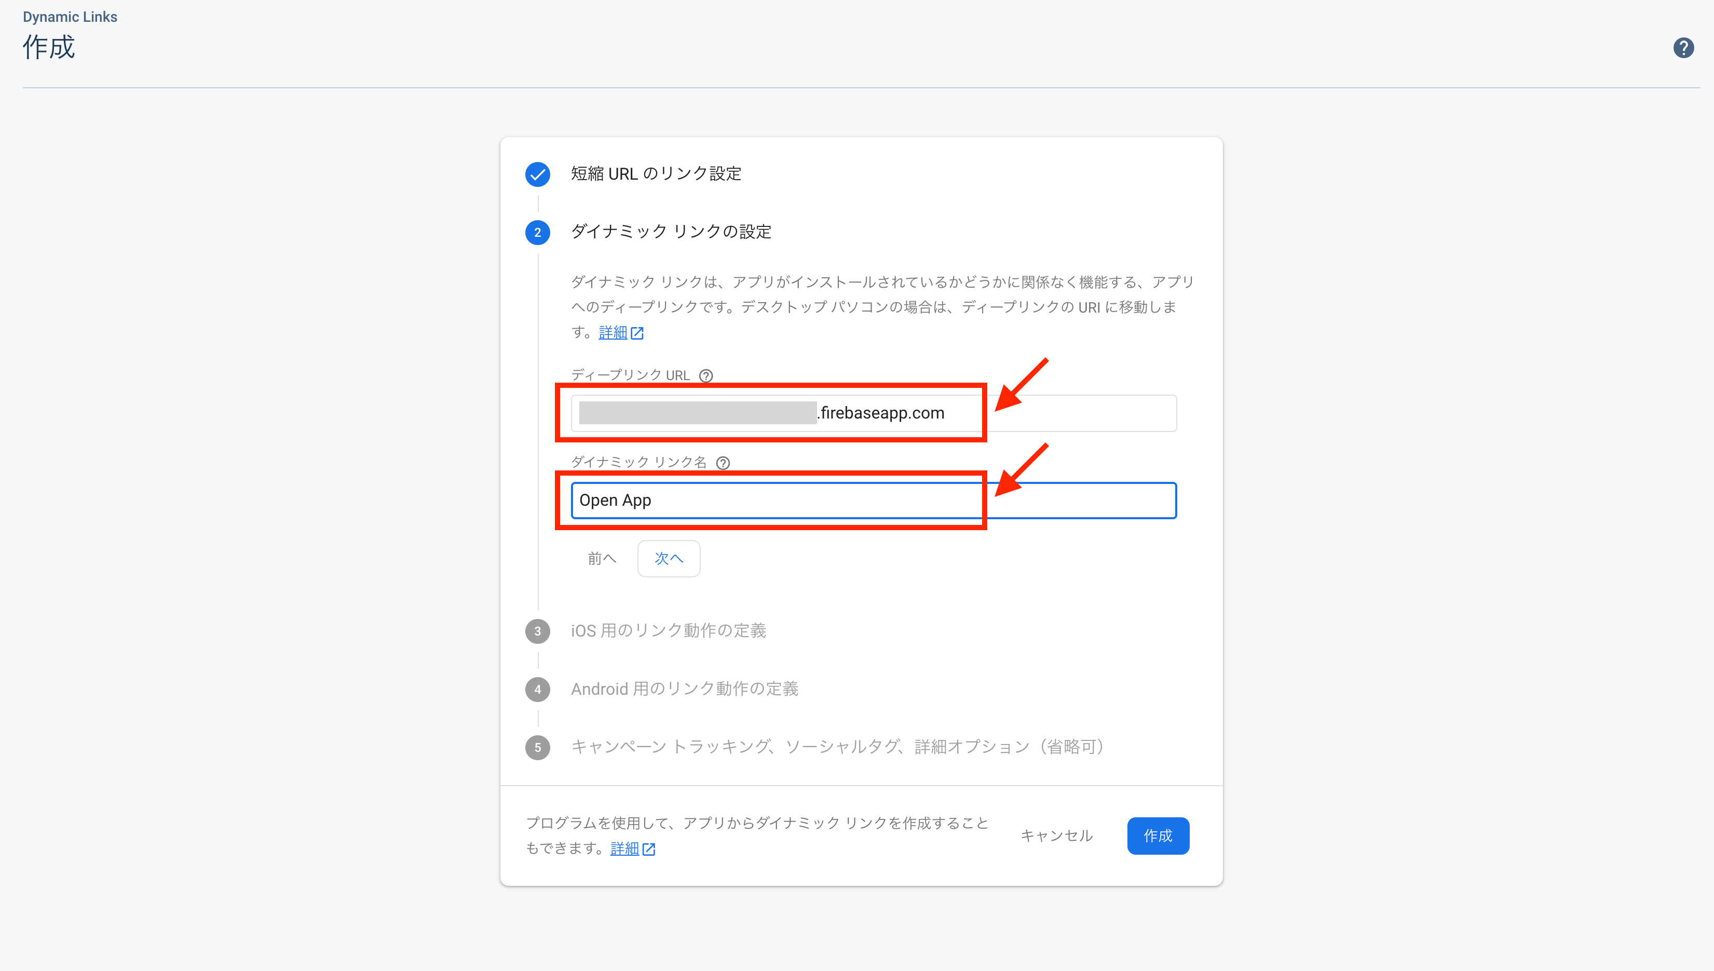Expand the iOS 用のリンク動作の定義 step
This screenshot has width=1714, height=971.
668,631
